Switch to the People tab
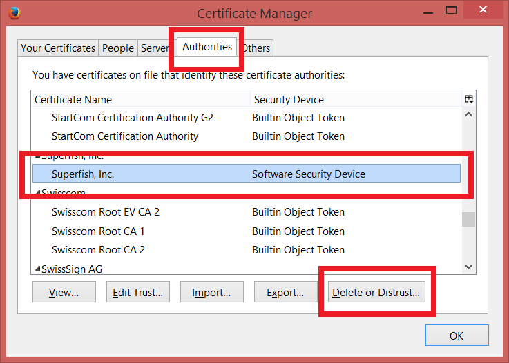 pyautogui.click(x=118, y=48)
